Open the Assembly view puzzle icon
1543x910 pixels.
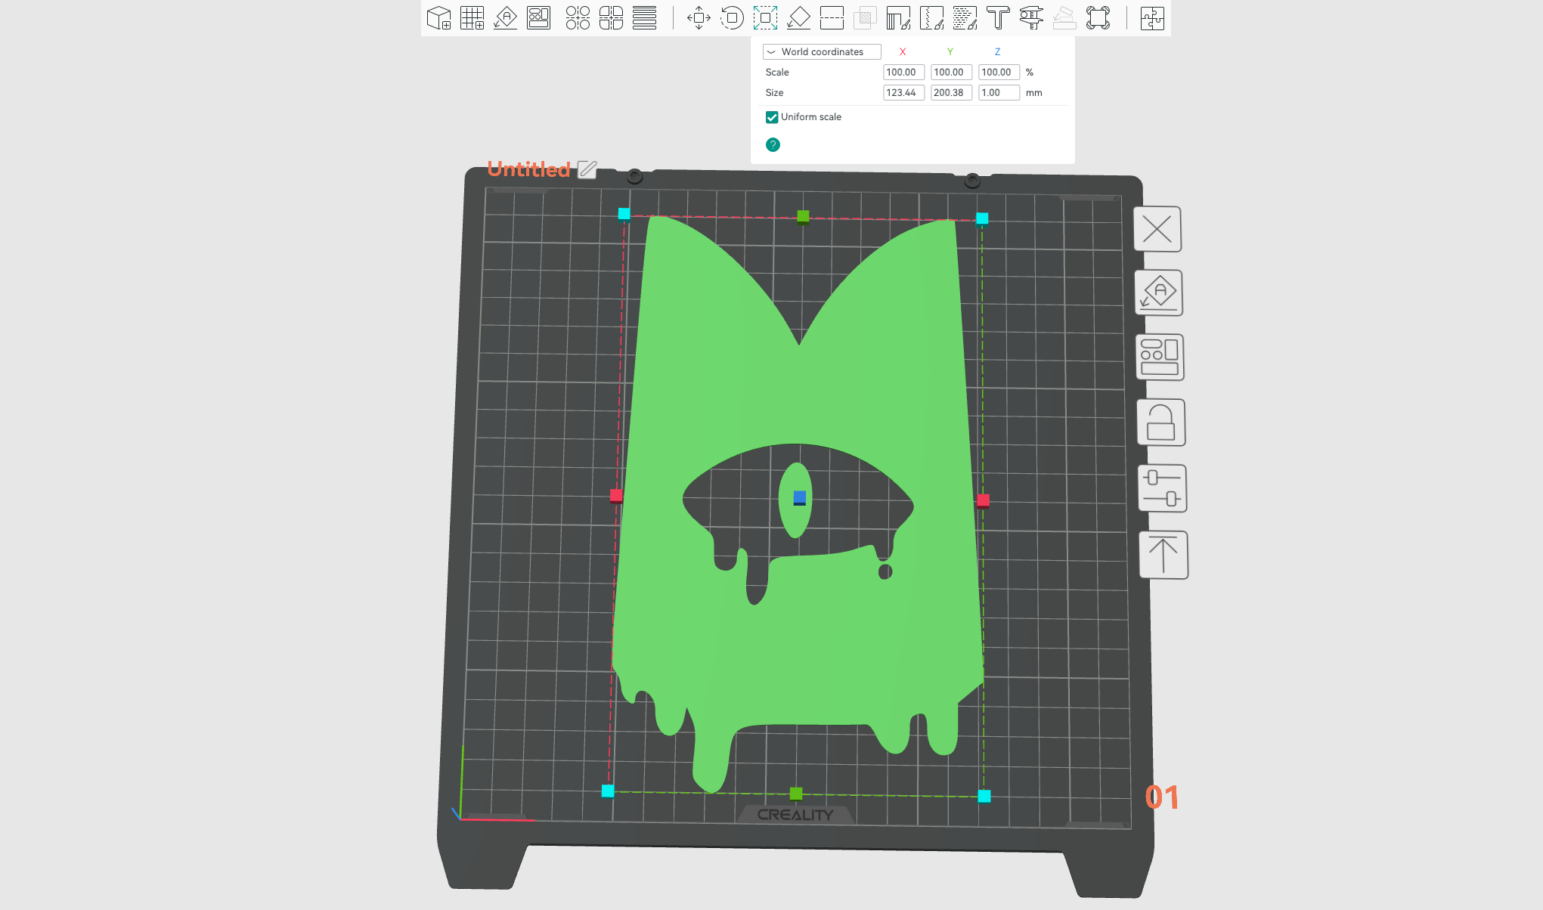point(1152,18)
